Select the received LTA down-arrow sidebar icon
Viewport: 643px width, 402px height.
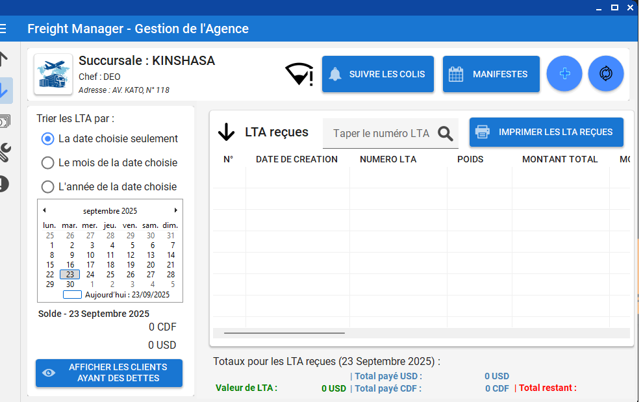click(x=4, y=90)
